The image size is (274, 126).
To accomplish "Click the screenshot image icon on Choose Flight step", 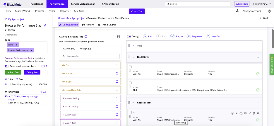I will click(245, 113).
